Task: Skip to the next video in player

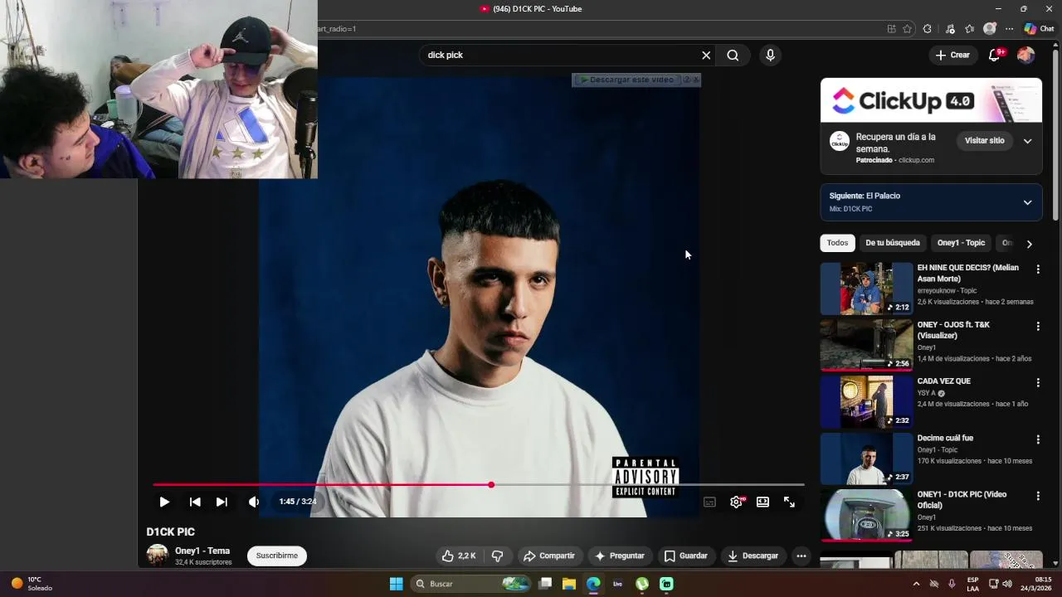Action: (222, 502)
